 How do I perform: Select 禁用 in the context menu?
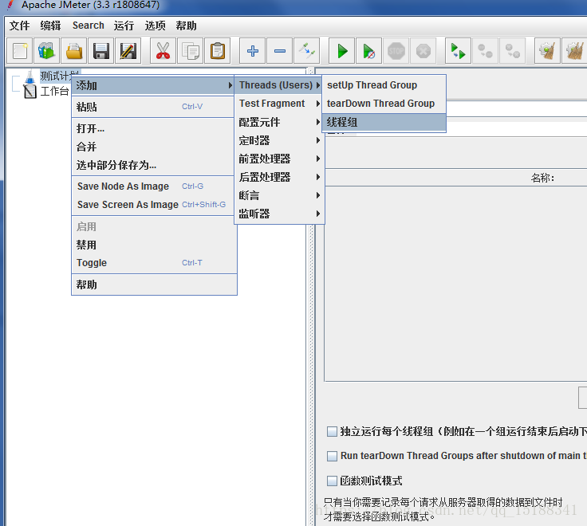point(154,245)
